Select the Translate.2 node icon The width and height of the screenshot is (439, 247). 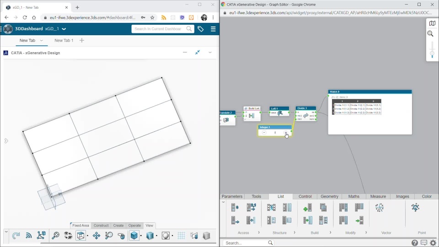coord(226,120)
